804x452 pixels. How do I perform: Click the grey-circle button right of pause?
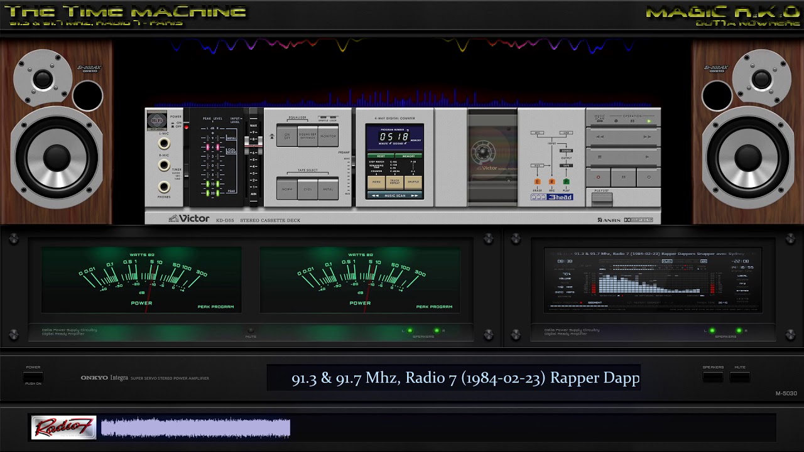649,177
